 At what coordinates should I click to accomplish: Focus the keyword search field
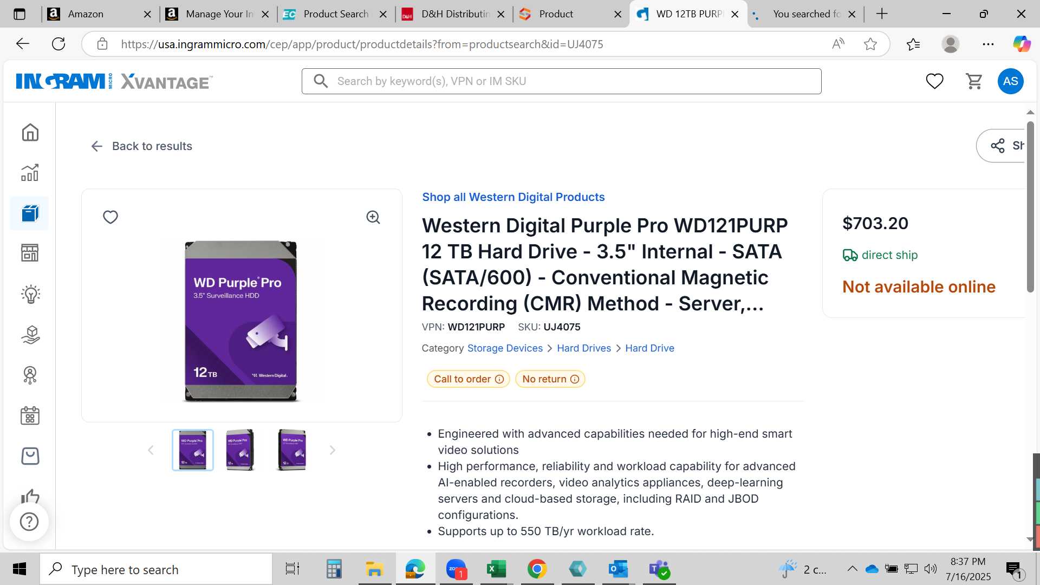(x=561, y=81)
